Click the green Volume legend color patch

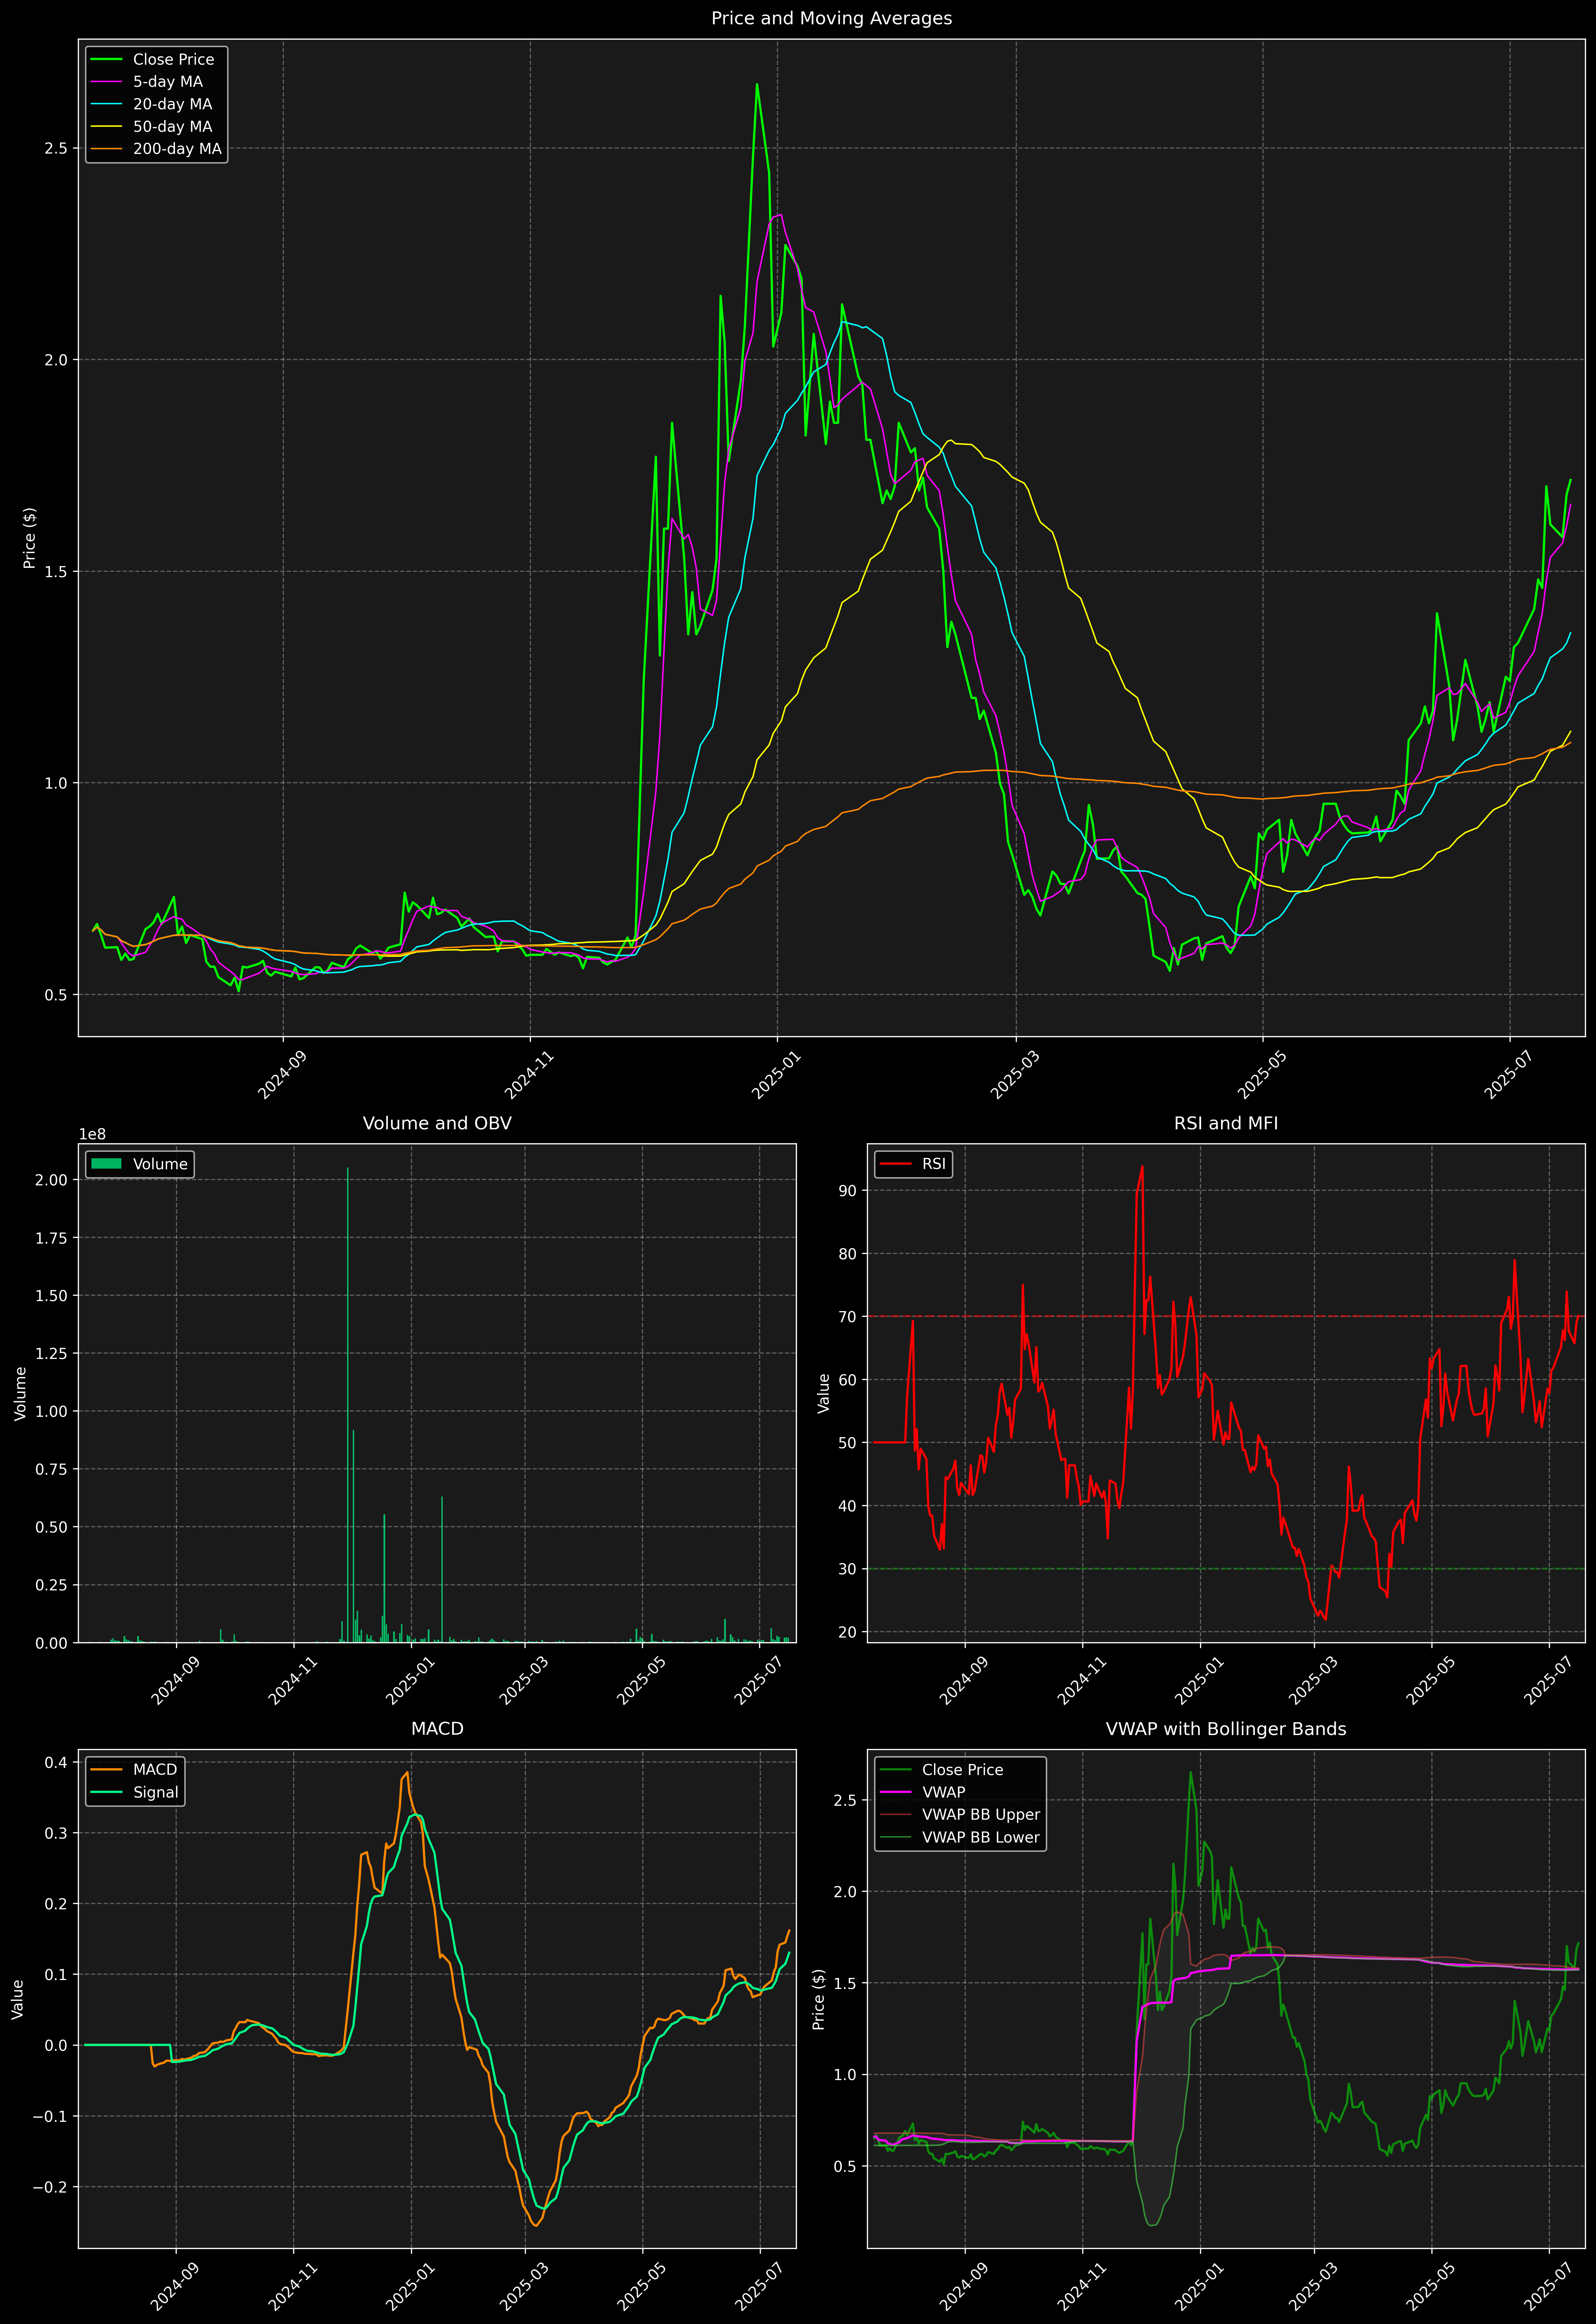106,1164
